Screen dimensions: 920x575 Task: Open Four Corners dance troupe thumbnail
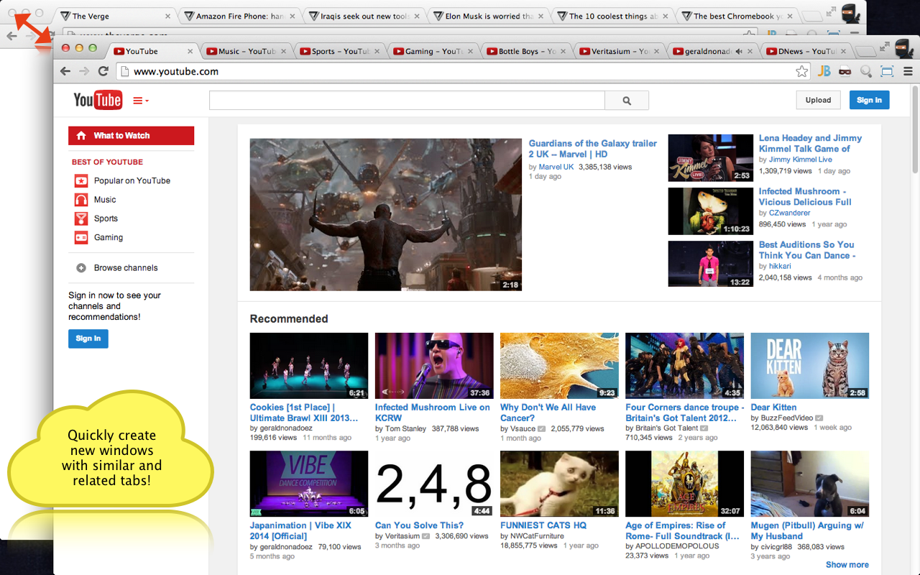tap(684, 366)
